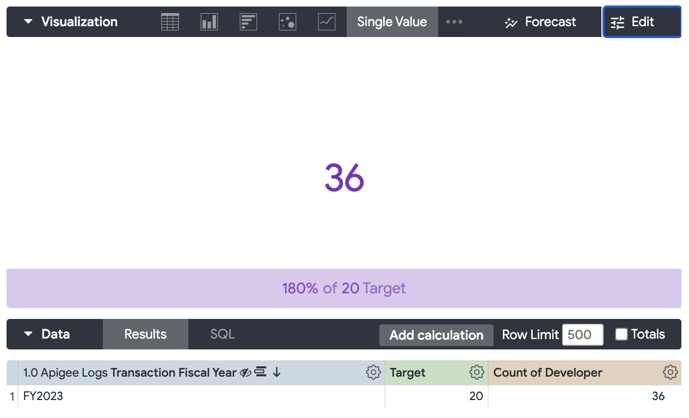Change sort direction on Transaction Fiscal Year
Screen dimensions: 689x418
pyautogui.click(x=276, y=373)
